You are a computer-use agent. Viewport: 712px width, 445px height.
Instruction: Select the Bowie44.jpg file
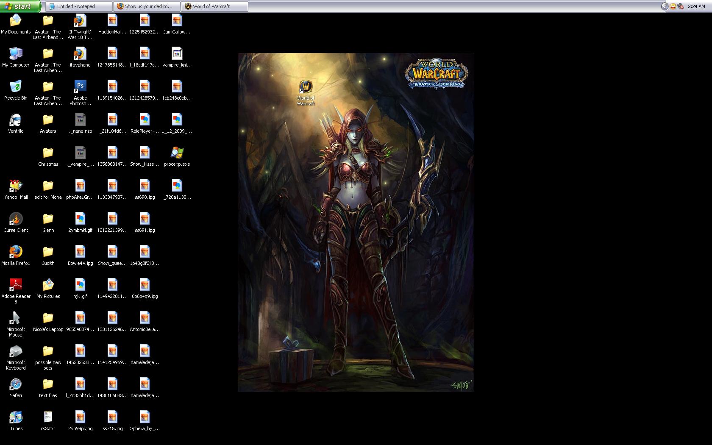point(80,256)
